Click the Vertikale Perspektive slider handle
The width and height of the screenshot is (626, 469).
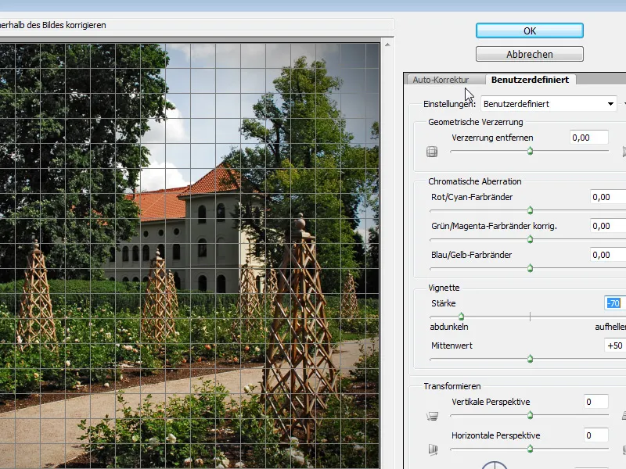pos(531,415)
